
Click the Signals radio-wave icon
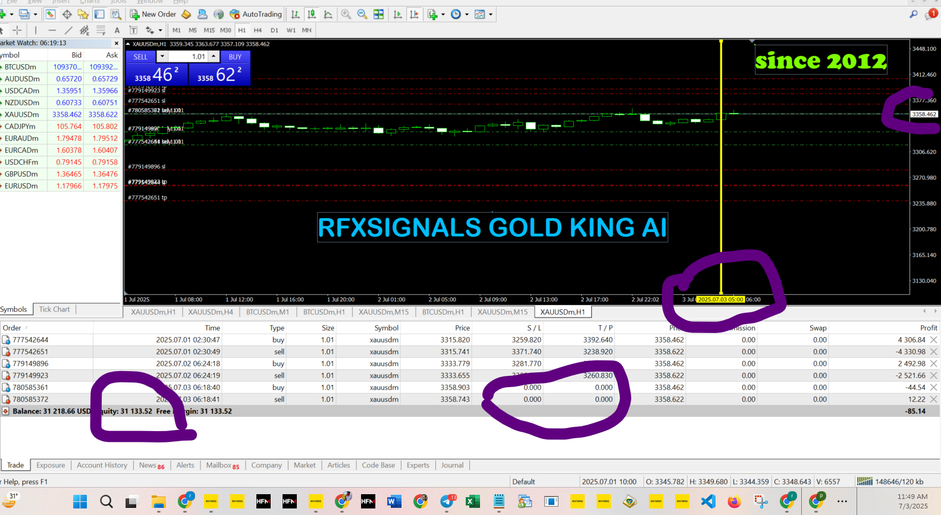pyautogui.click(x=218, y=14)
